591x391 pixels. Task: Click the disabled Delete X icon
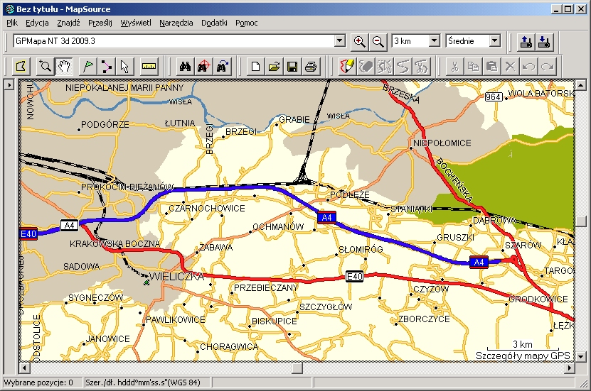510,67
